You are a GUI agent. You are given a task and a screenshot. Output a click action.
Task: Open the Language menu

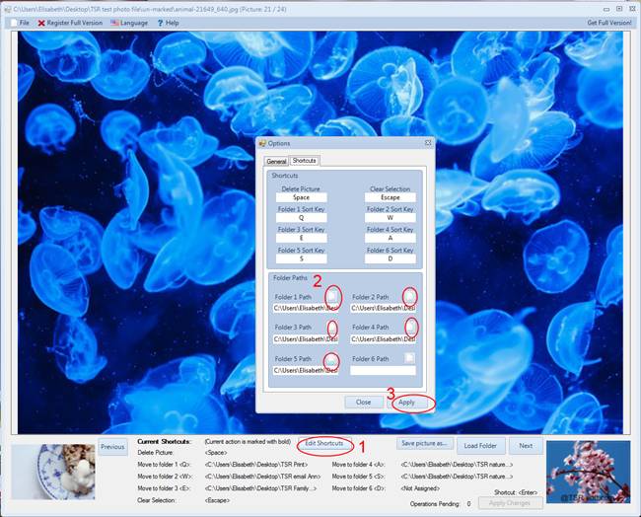pos(129,23)
